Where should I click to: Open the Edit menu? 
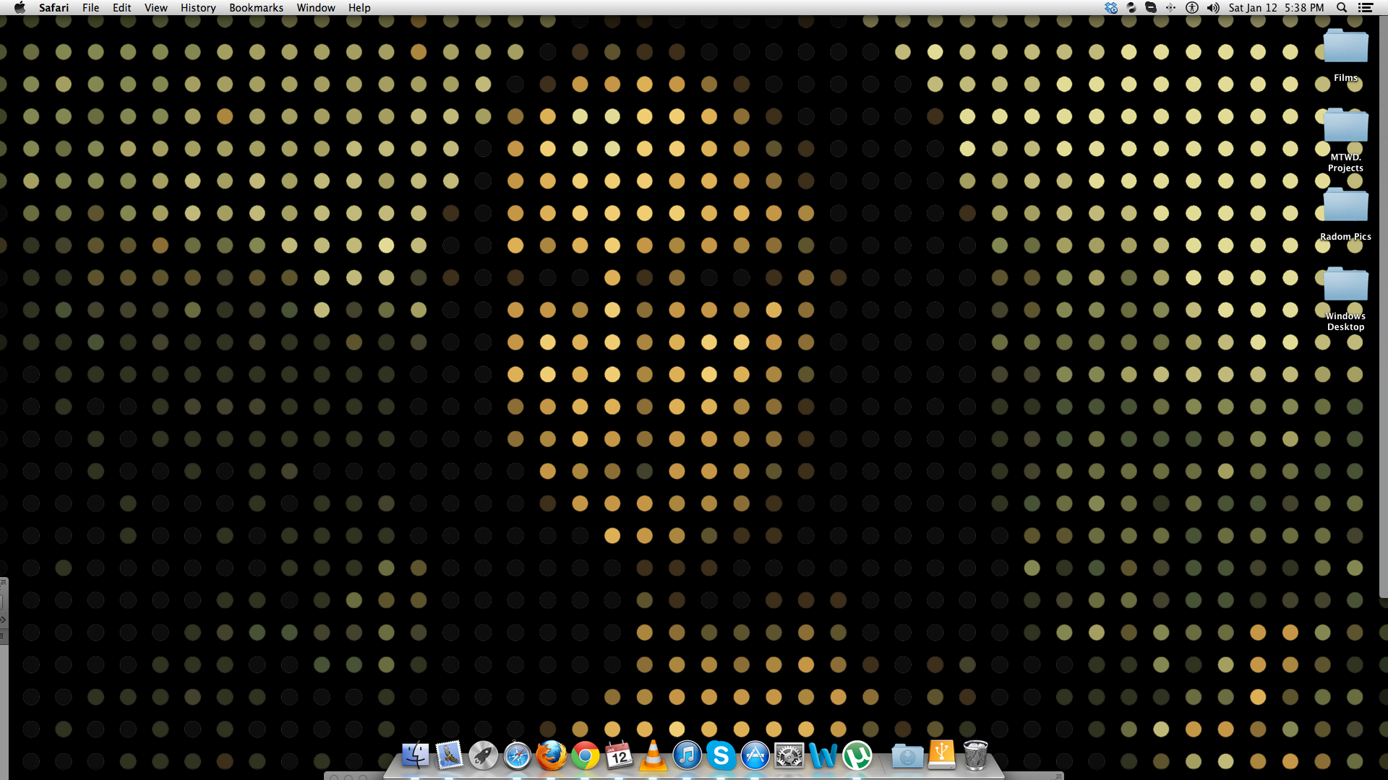[122, 8]
